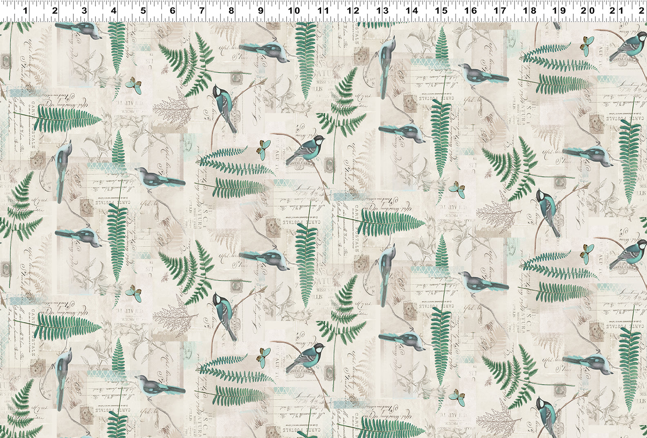Image resolution: width=647 pixels, height=438 pixels.
Task: Click ruler number 5
Action: [x=143, y=10]
